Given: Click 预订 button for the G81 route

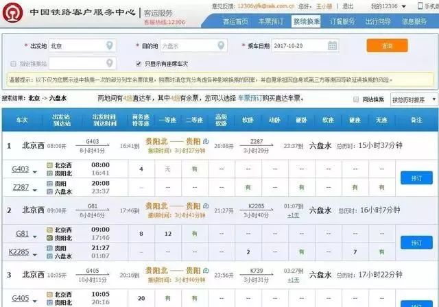Looking at the screenshot, I should click(416, 243).
